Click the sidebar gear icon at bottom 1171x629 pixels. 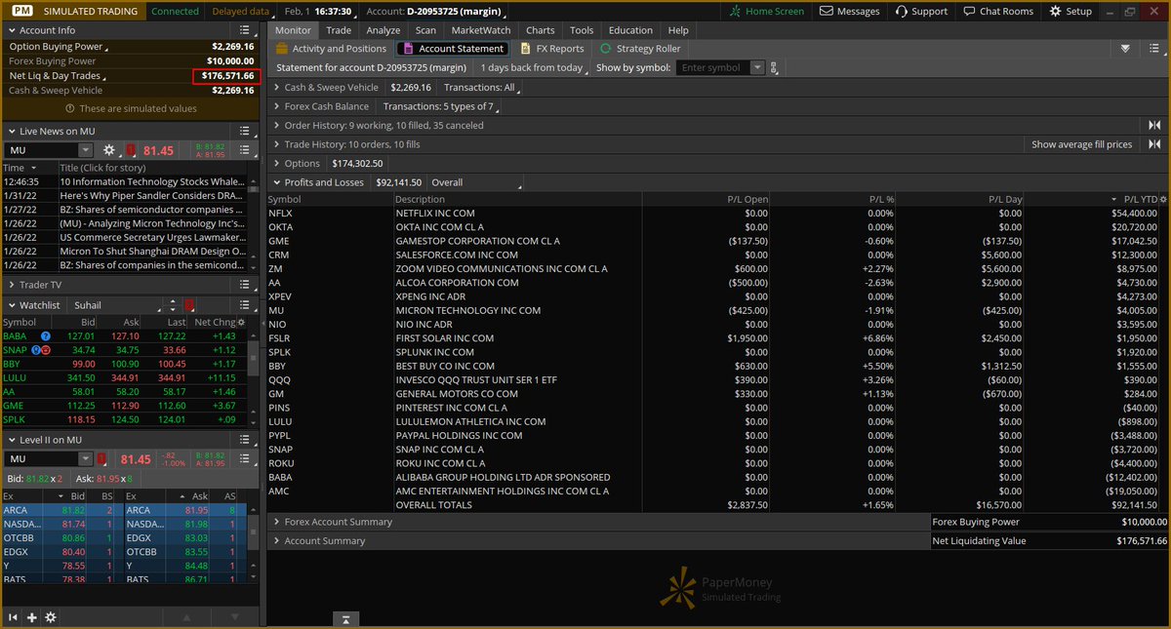pos(51,617)
